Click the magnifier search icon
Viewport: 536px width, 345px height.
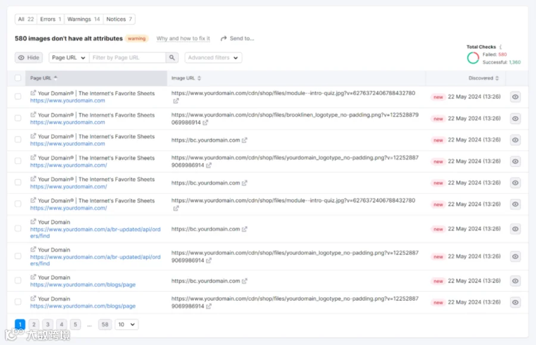pyautogui.click(x=172, y=57)
